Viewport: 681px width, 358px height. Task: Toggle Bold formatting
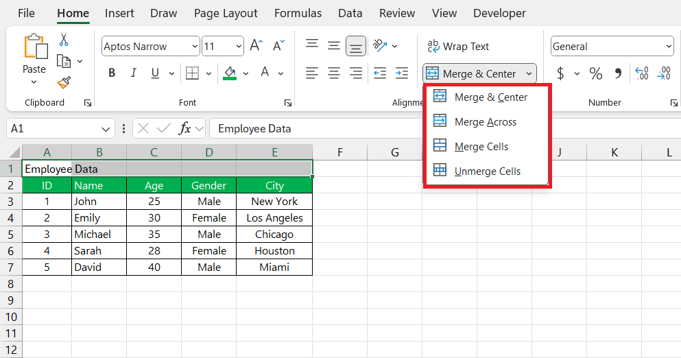coord(112,73)
